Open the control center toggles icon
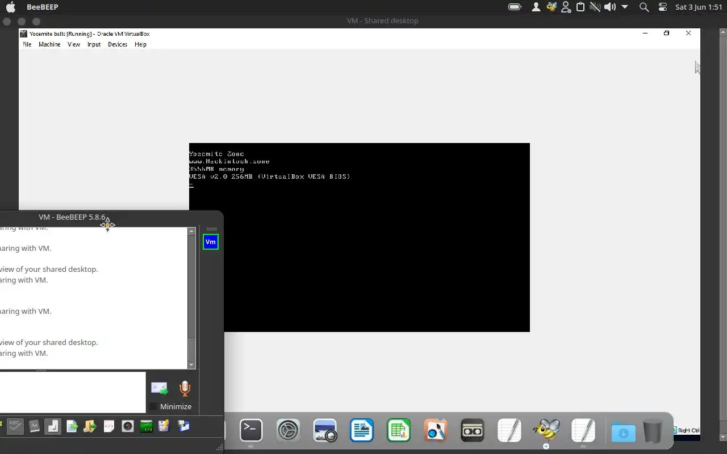Viewport: 727px width, 454px height. (663, 7)
